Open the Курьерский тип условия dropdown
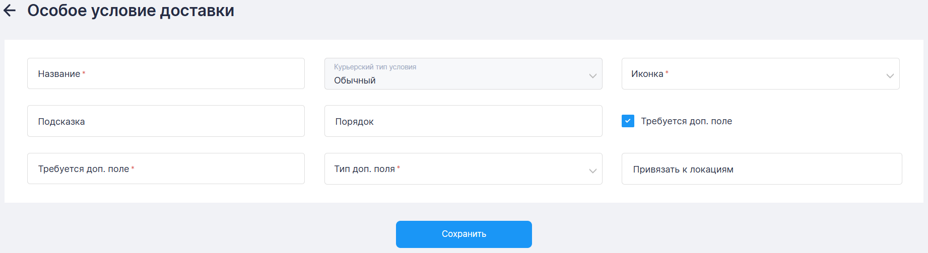Viewport: 928px width, 253px height. [x=463, y=74]
